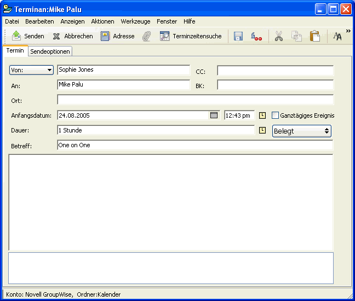Click the Abbrechen button label
355x301 pixels.
(78, 36)
